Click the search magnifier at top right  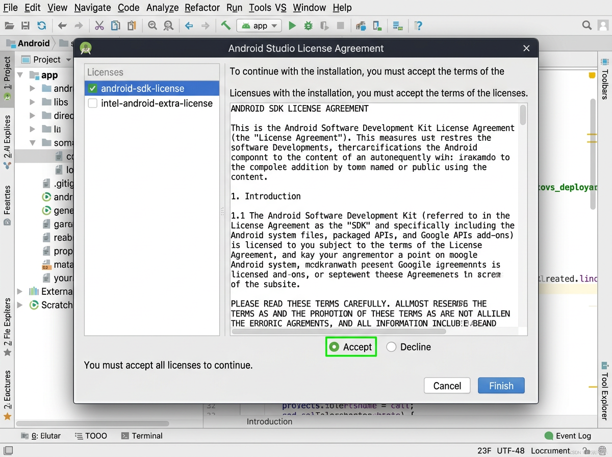587,26
